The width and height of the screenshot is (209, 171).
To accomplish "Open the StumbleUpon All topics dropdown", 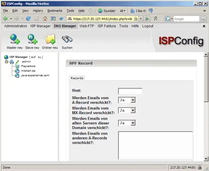I will point(123,11).
